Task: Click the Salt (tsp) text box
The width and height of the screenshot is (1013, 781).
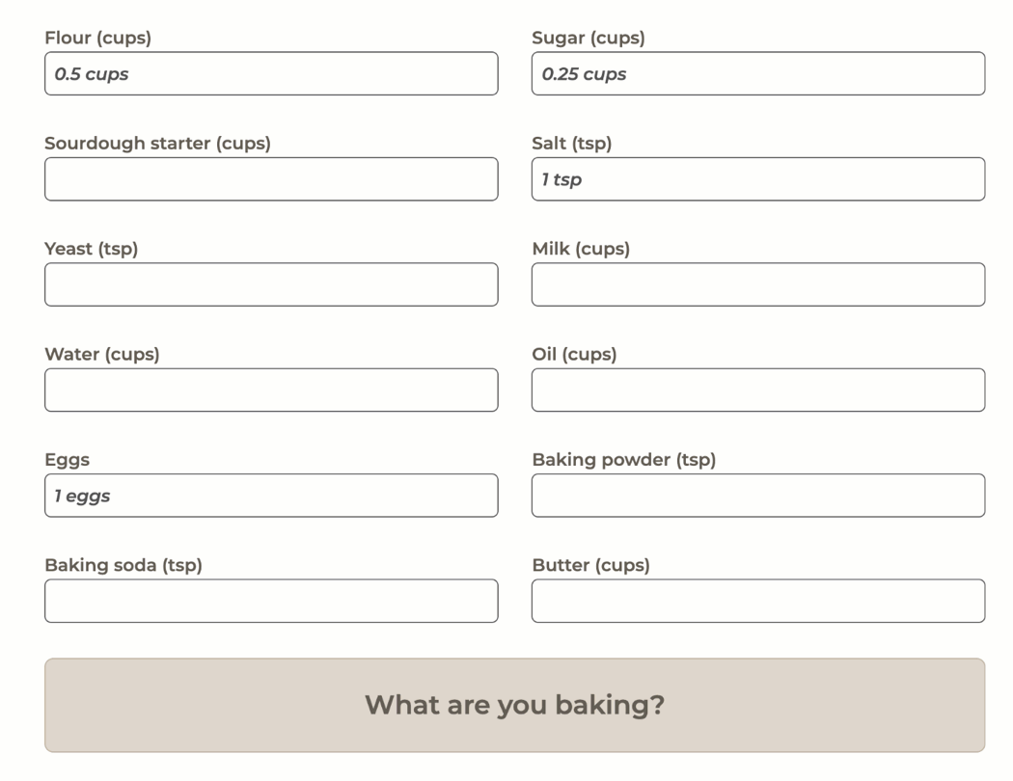Action: (x=758, y=179)
